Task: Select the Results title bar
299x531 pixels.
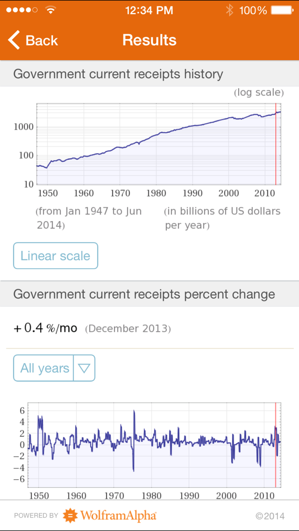Action: [149, 40]
